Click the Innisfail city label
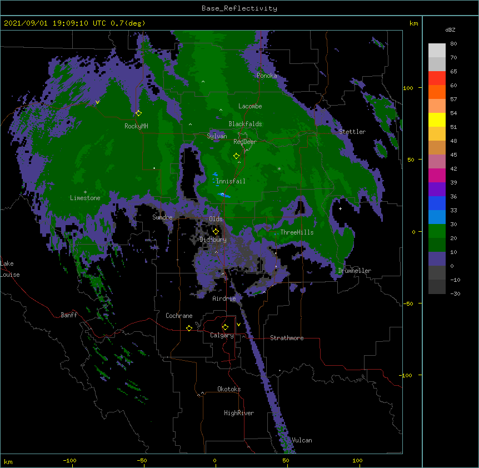Image resolution: width=479 pixels, height=468 pixels. click(x=231, y=181)
